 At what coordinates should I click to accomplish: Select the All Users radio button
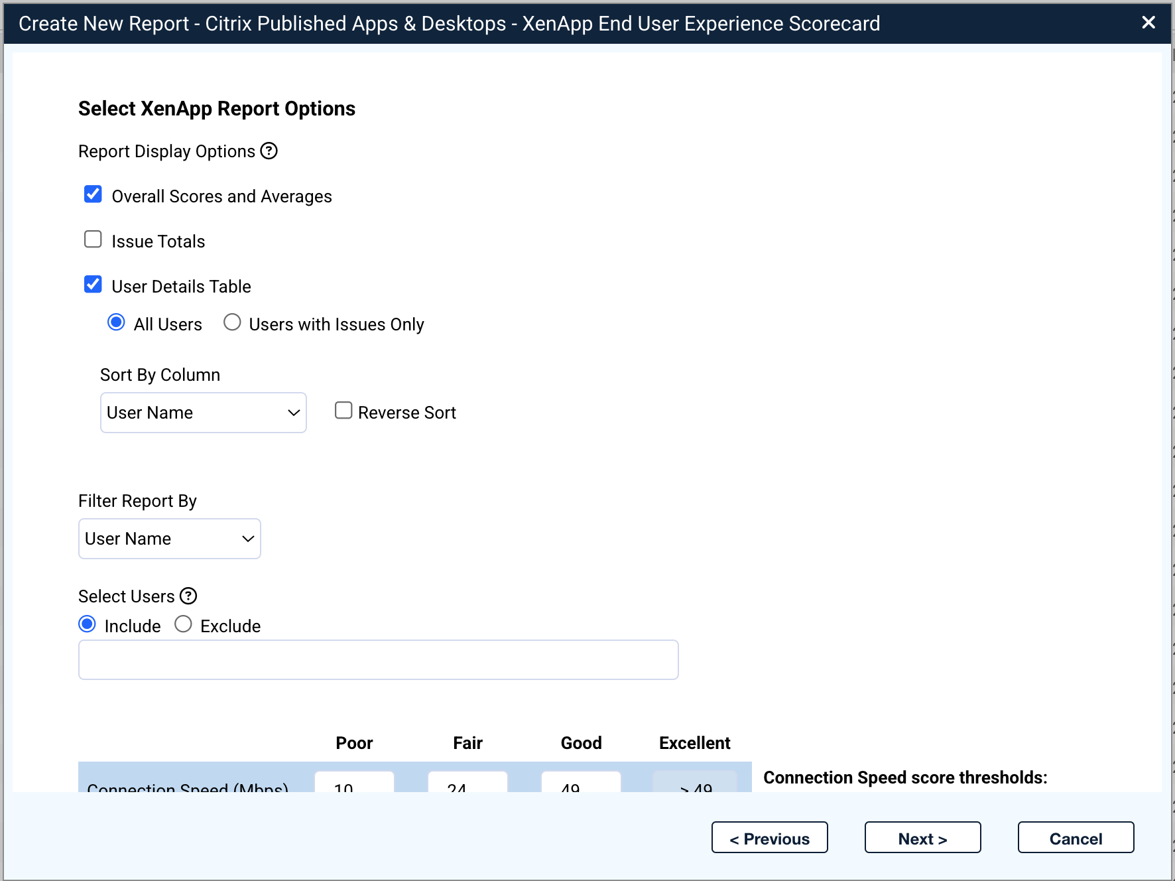coord(116,322)
